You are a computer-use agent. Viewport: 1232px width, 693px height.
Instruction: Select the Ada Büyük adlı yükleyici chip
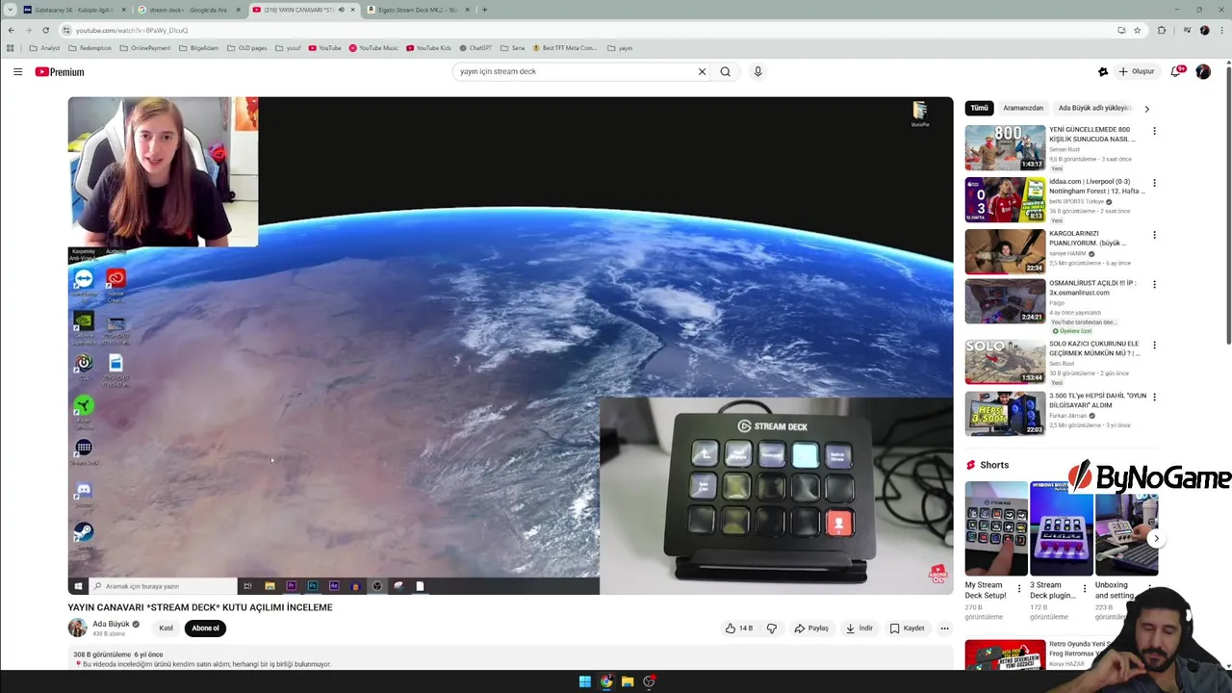(x=1094, y=108)
